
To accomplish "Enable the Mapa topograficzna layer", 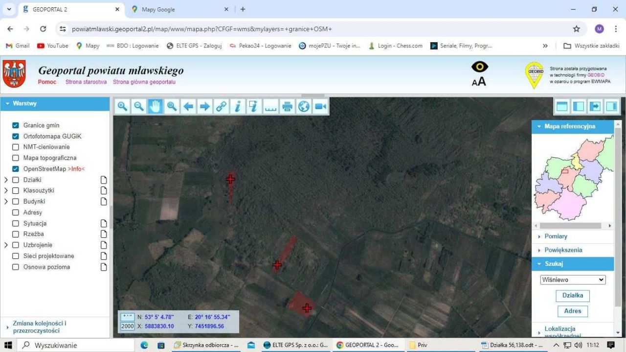I will pyautogui.click(x=16, y=158).
